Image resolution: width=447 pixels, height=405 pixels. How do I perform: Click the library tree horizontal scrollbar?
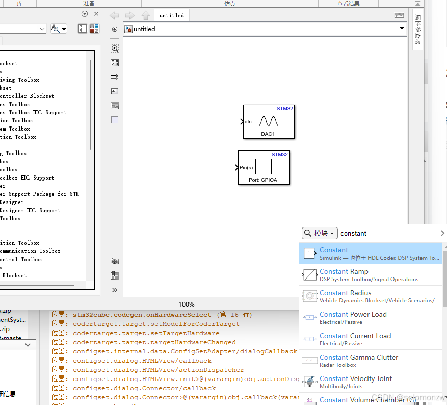[37, 285]
